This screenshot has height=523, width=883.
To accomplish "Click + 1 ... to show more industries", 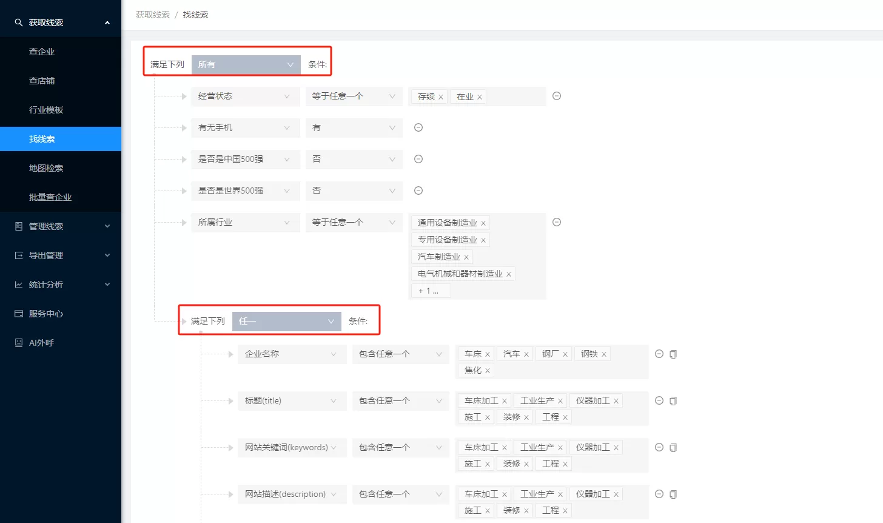I will 430,291.
